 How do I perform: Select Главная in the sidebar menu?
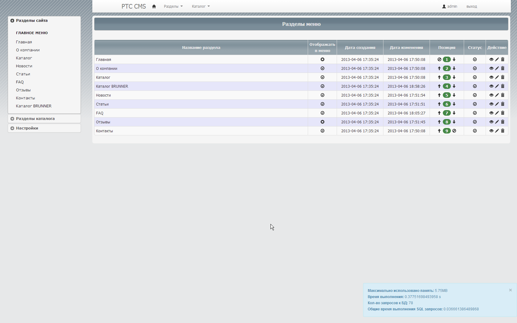[24, 42]
